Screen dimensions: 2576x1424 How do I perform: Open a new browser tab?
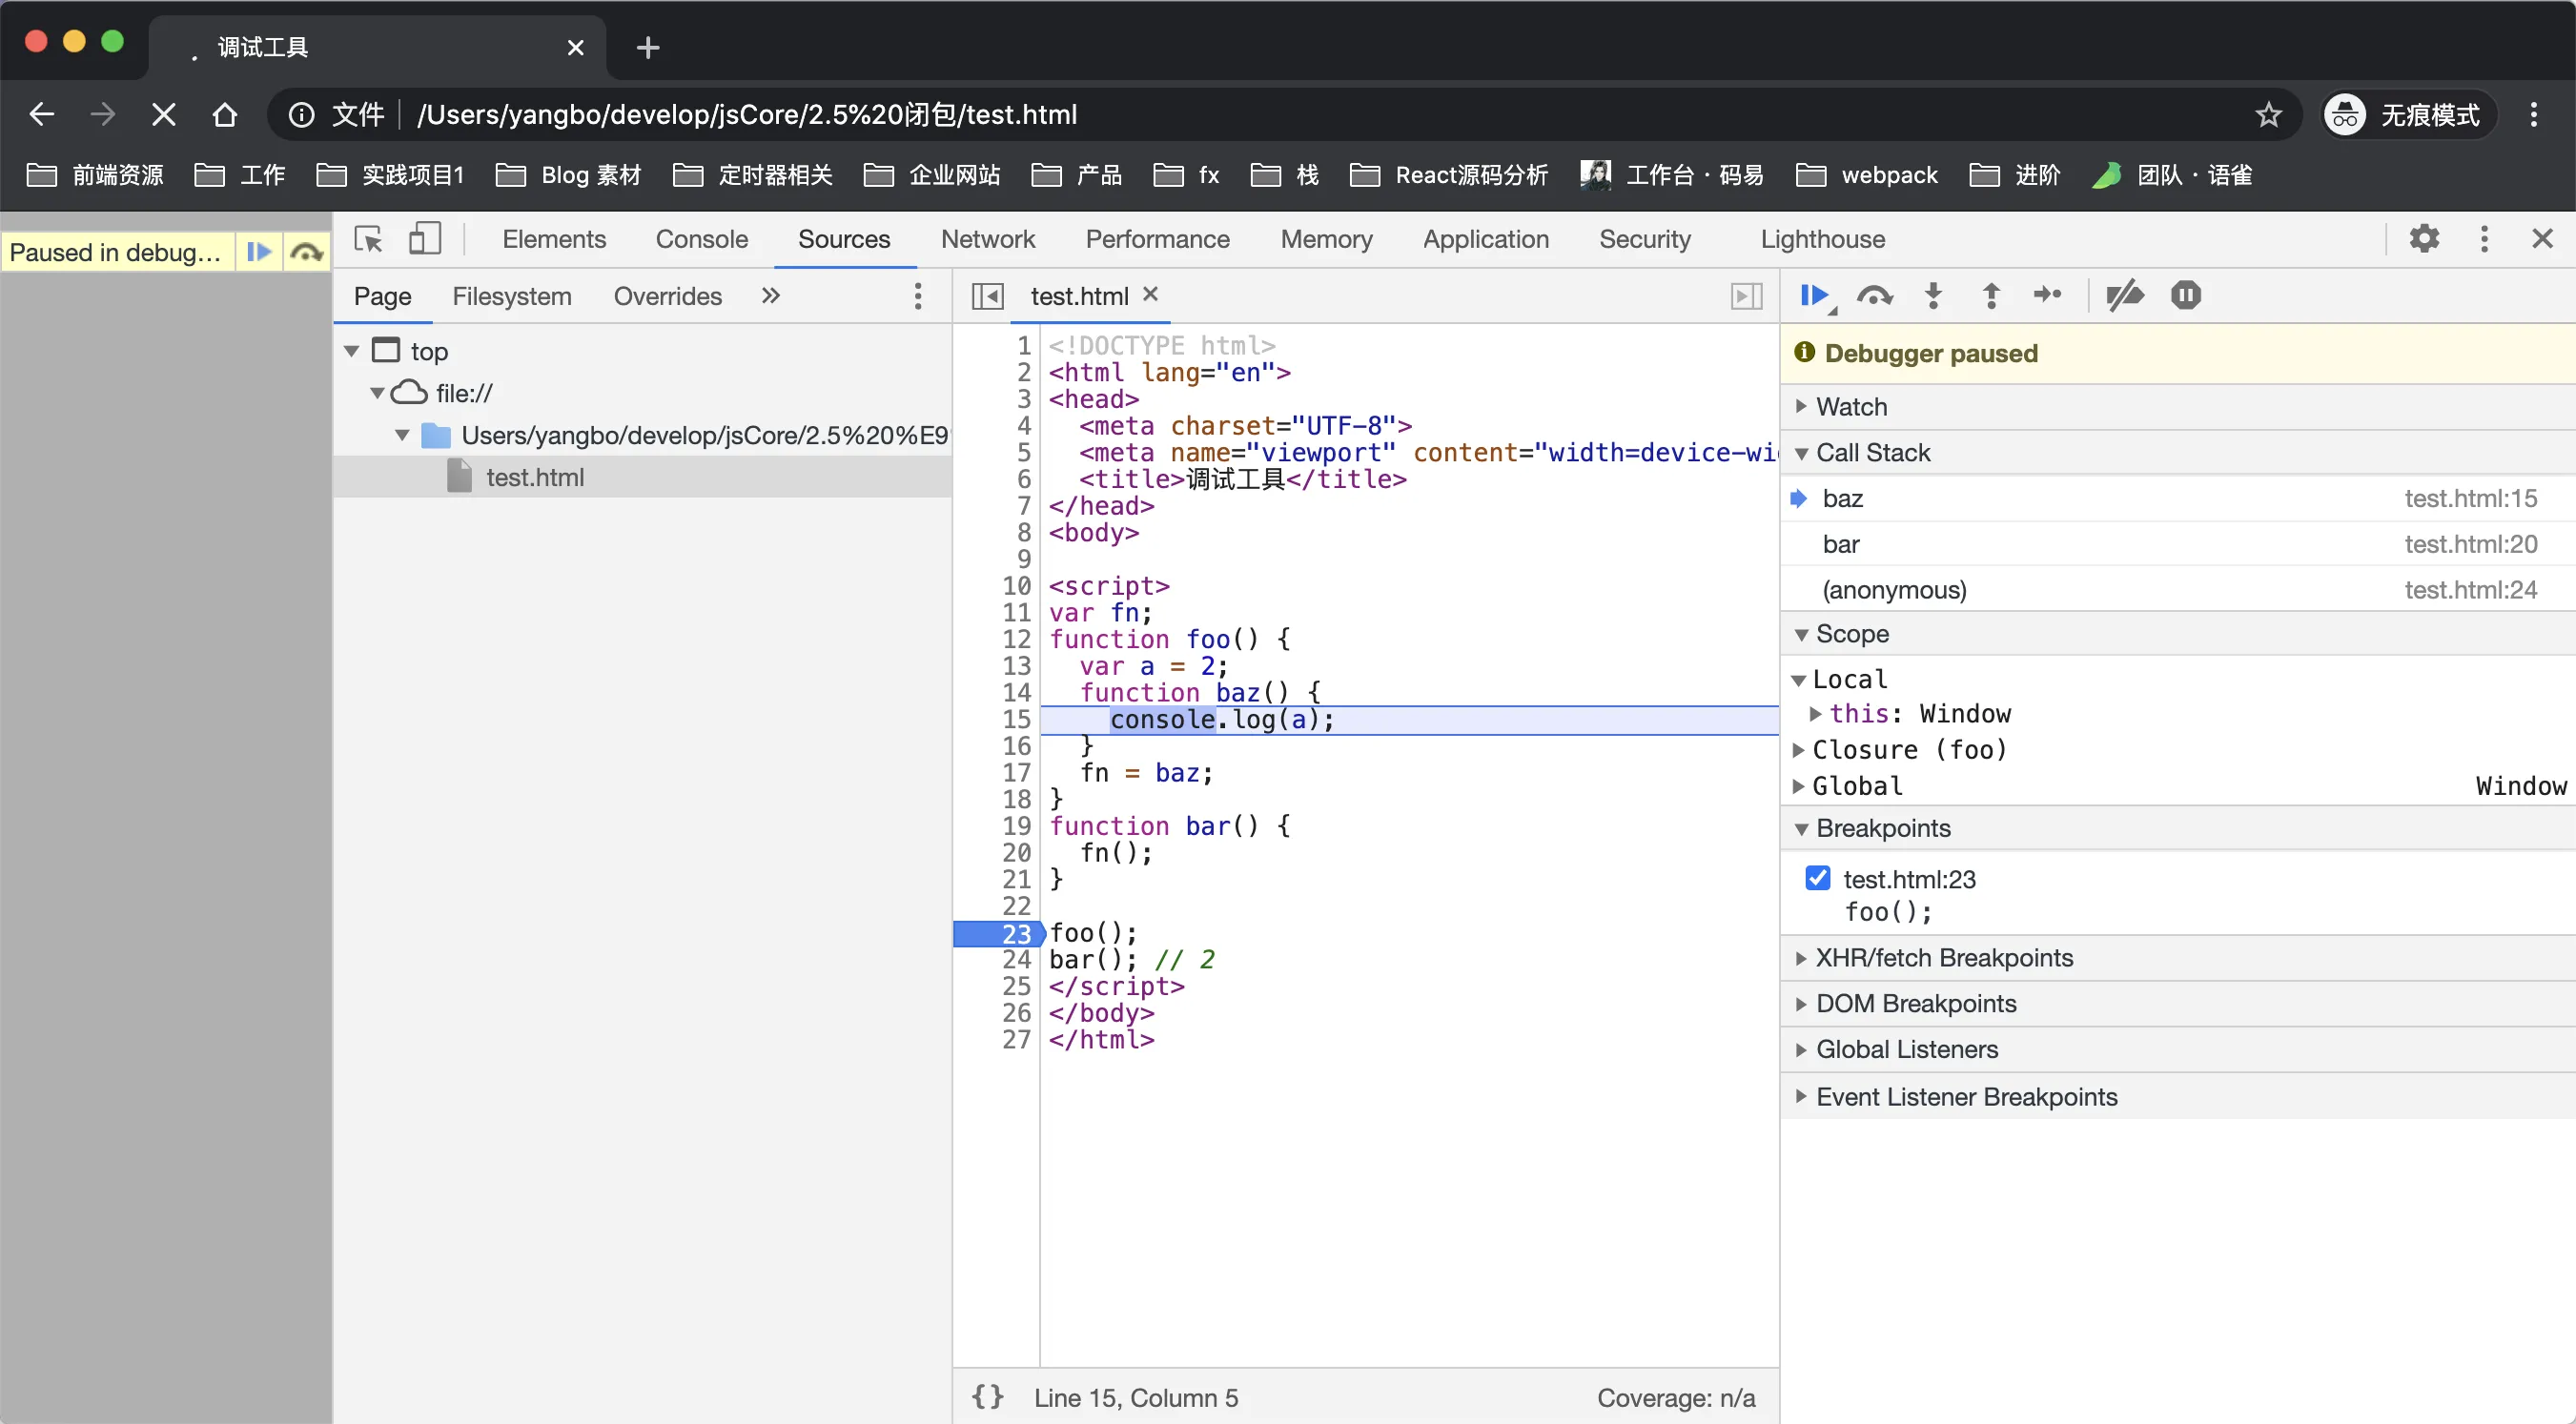tap(647, 47)
